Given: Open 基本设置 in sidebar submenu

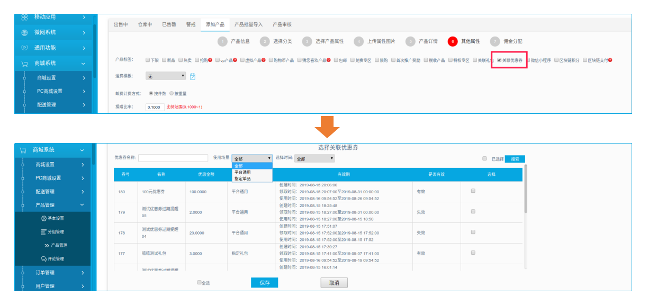Looking at the screenshot, I should (x=52, y=218).
